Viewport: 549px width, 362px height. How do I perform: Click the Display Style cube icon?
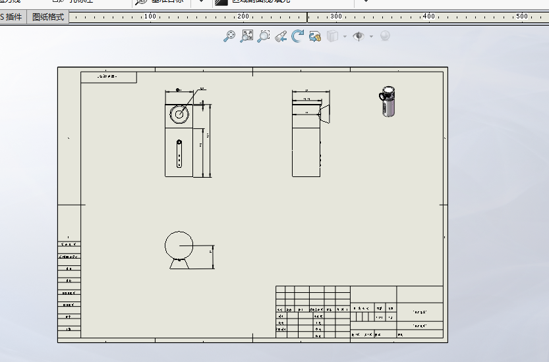(x=333, y=36)
